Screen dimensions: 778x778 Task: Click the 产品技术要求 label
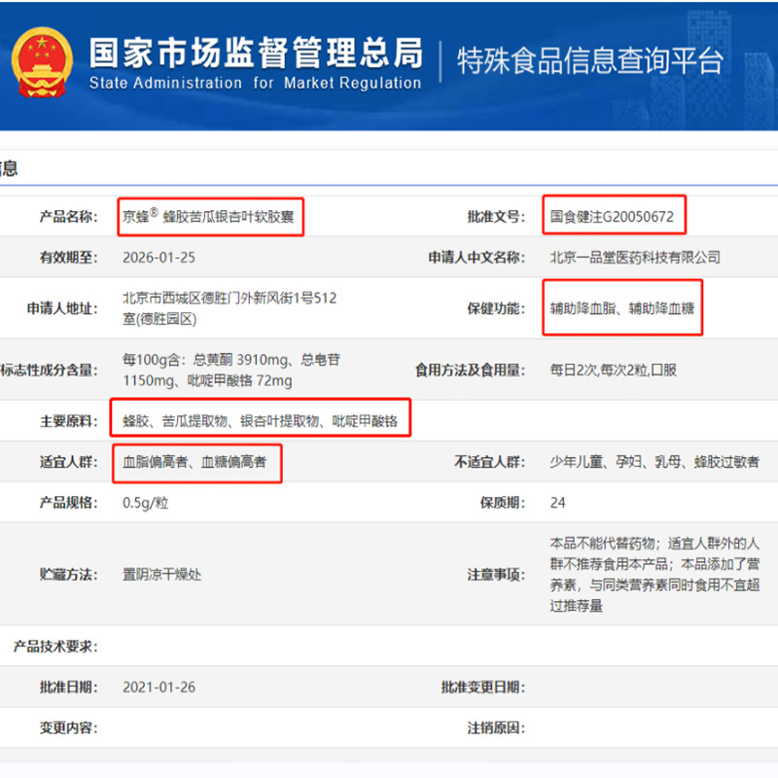tap(55, 646)
